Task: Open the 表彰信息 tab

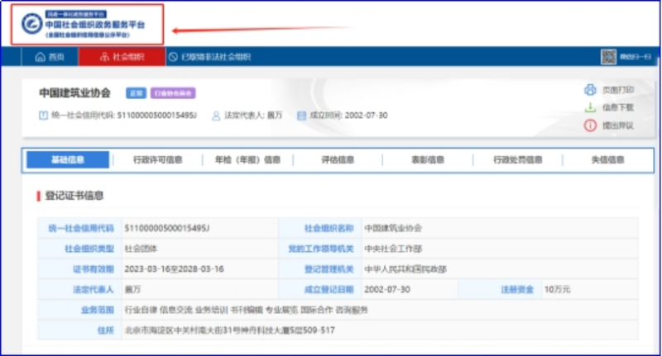Action: (428, 159)
